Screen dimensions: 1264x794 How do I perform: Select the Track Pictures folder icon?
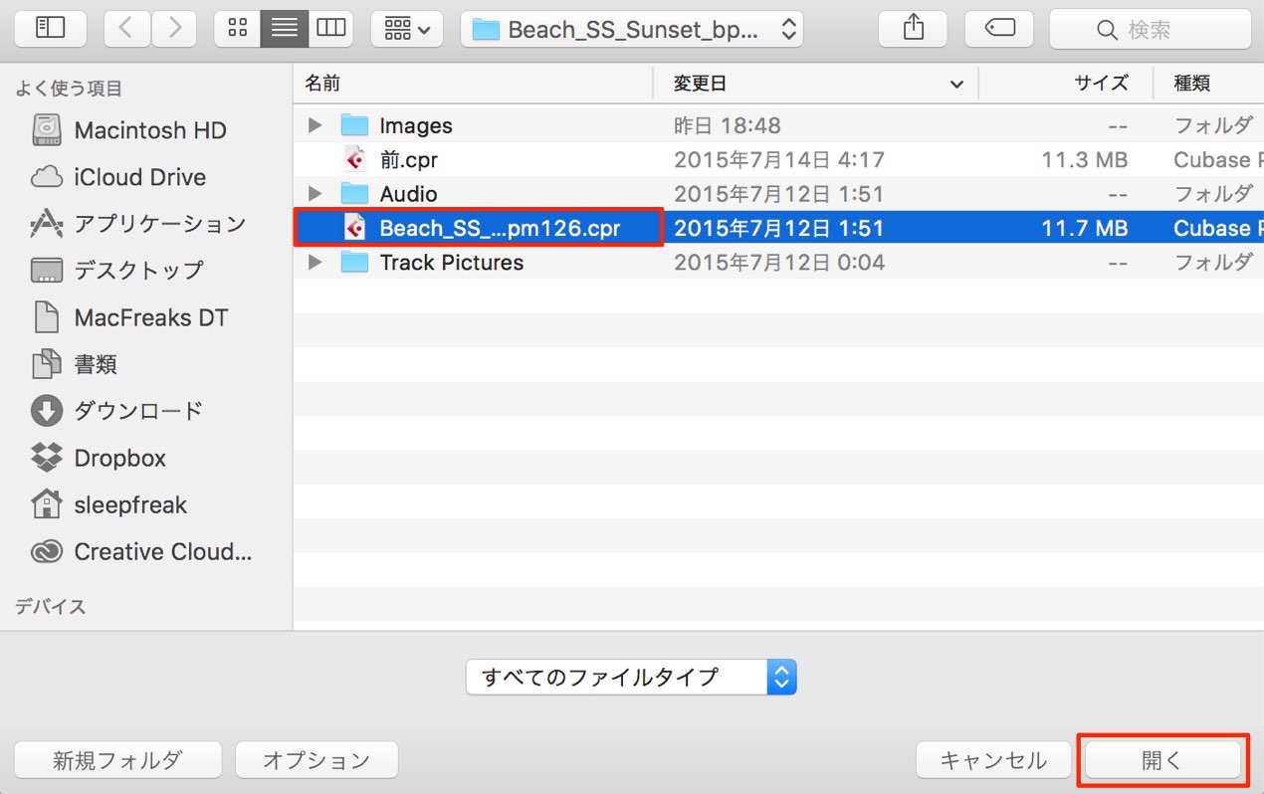(x=354, y=262)
